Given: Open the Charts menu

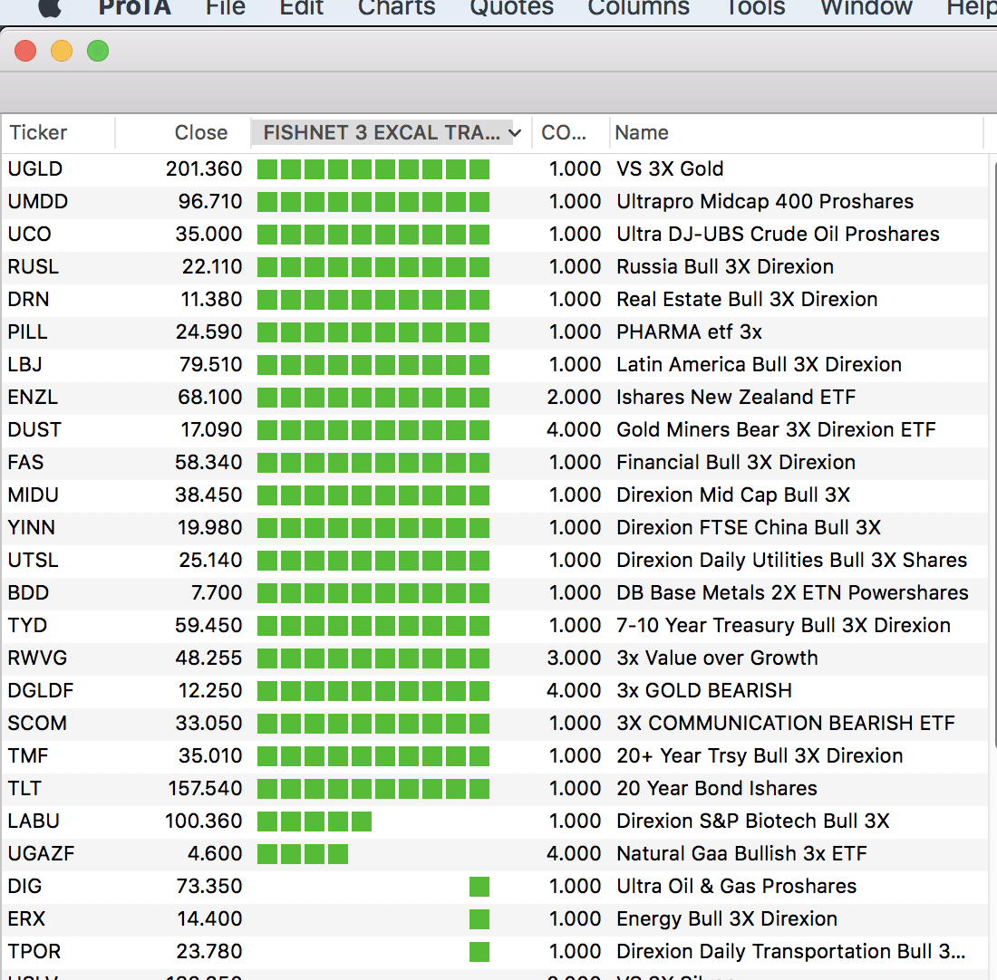Looking at the screenshot, I should (x=397, y=7).
